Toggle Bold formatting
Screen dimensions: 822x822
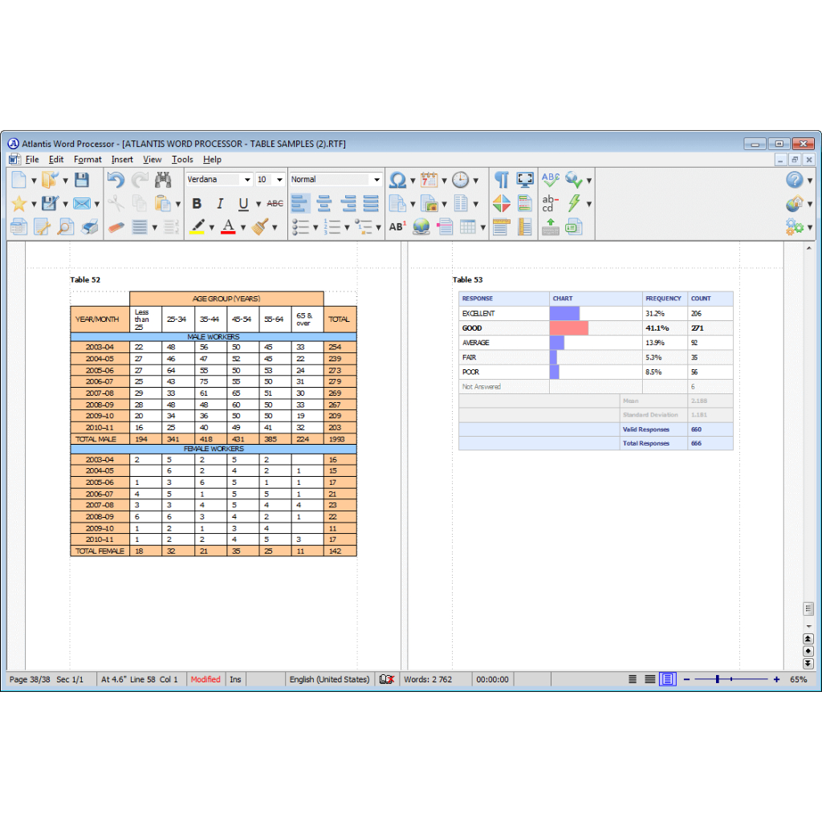click(x=197, y=203)
